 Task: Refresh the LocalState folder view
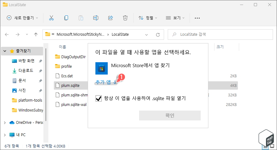pos(158,35)
